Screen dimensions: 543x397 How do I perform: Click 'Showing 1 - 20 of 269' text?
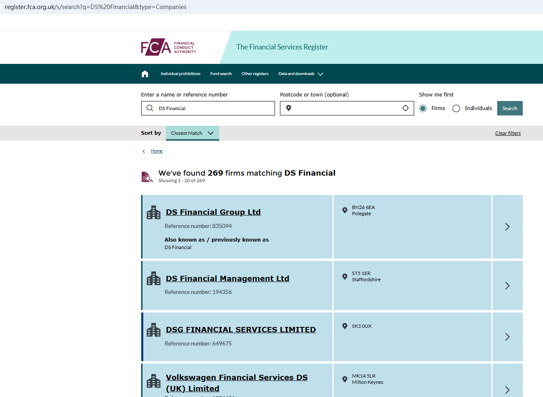182,181
